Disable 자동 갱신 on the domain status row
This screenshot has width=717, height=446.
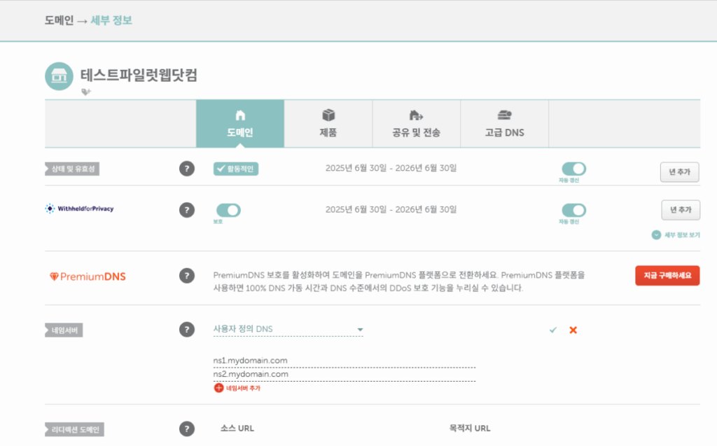(x=574, y=168)
